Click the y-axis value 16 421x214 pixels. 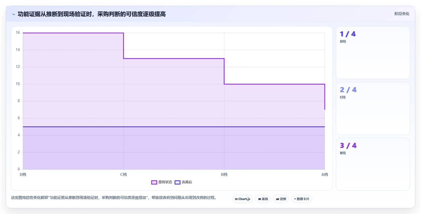tap(18, 33)
